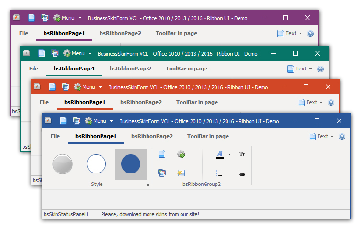The image size is (364, 231).
Task: Expand the Menu dropdown arrow in the blue window
Action: tap(112, 121)
